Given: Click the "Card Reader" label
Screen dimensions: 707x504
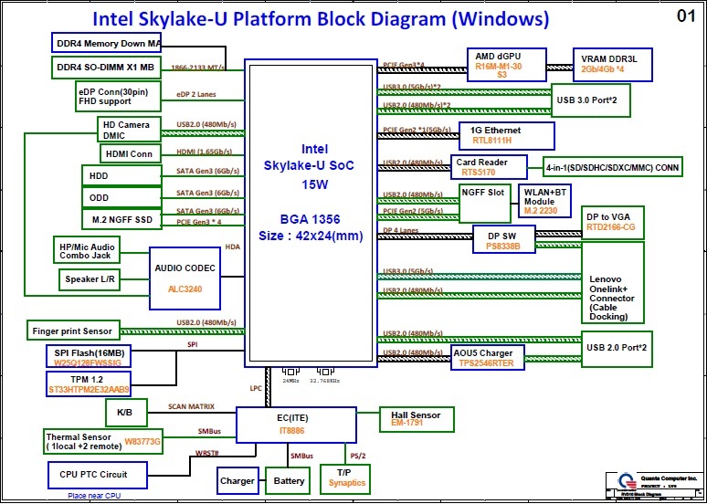Looking at the screenshot, I should click(481, 162).
